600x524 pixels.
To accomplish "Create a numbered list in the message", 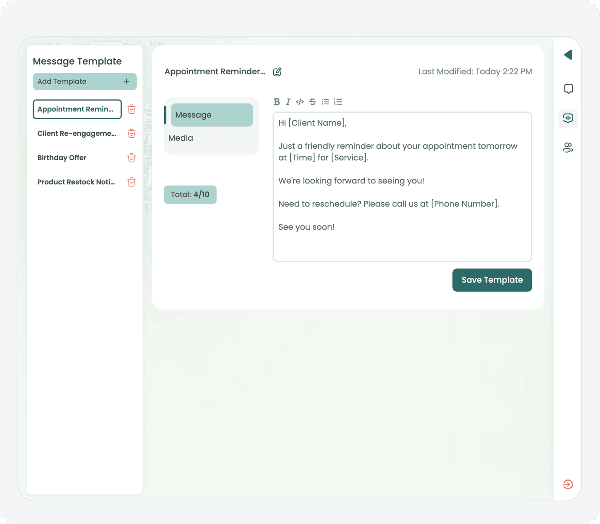I will (338, 101).
